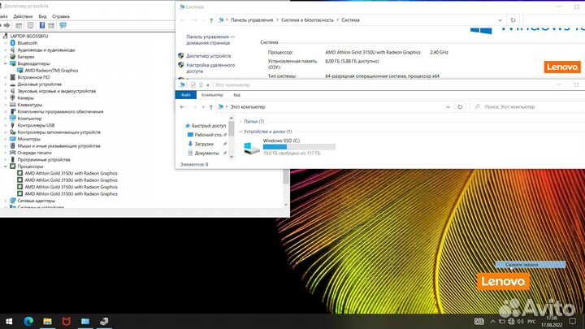
Task: Select LAPTOP-8GO5S8FU root node
Action: click(29, 37)
